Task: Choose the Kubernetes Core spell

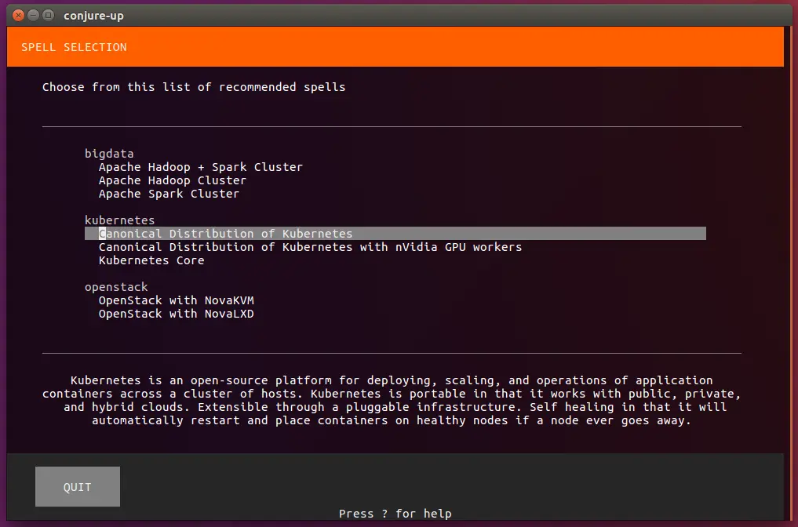Action: tap(151, 260)
